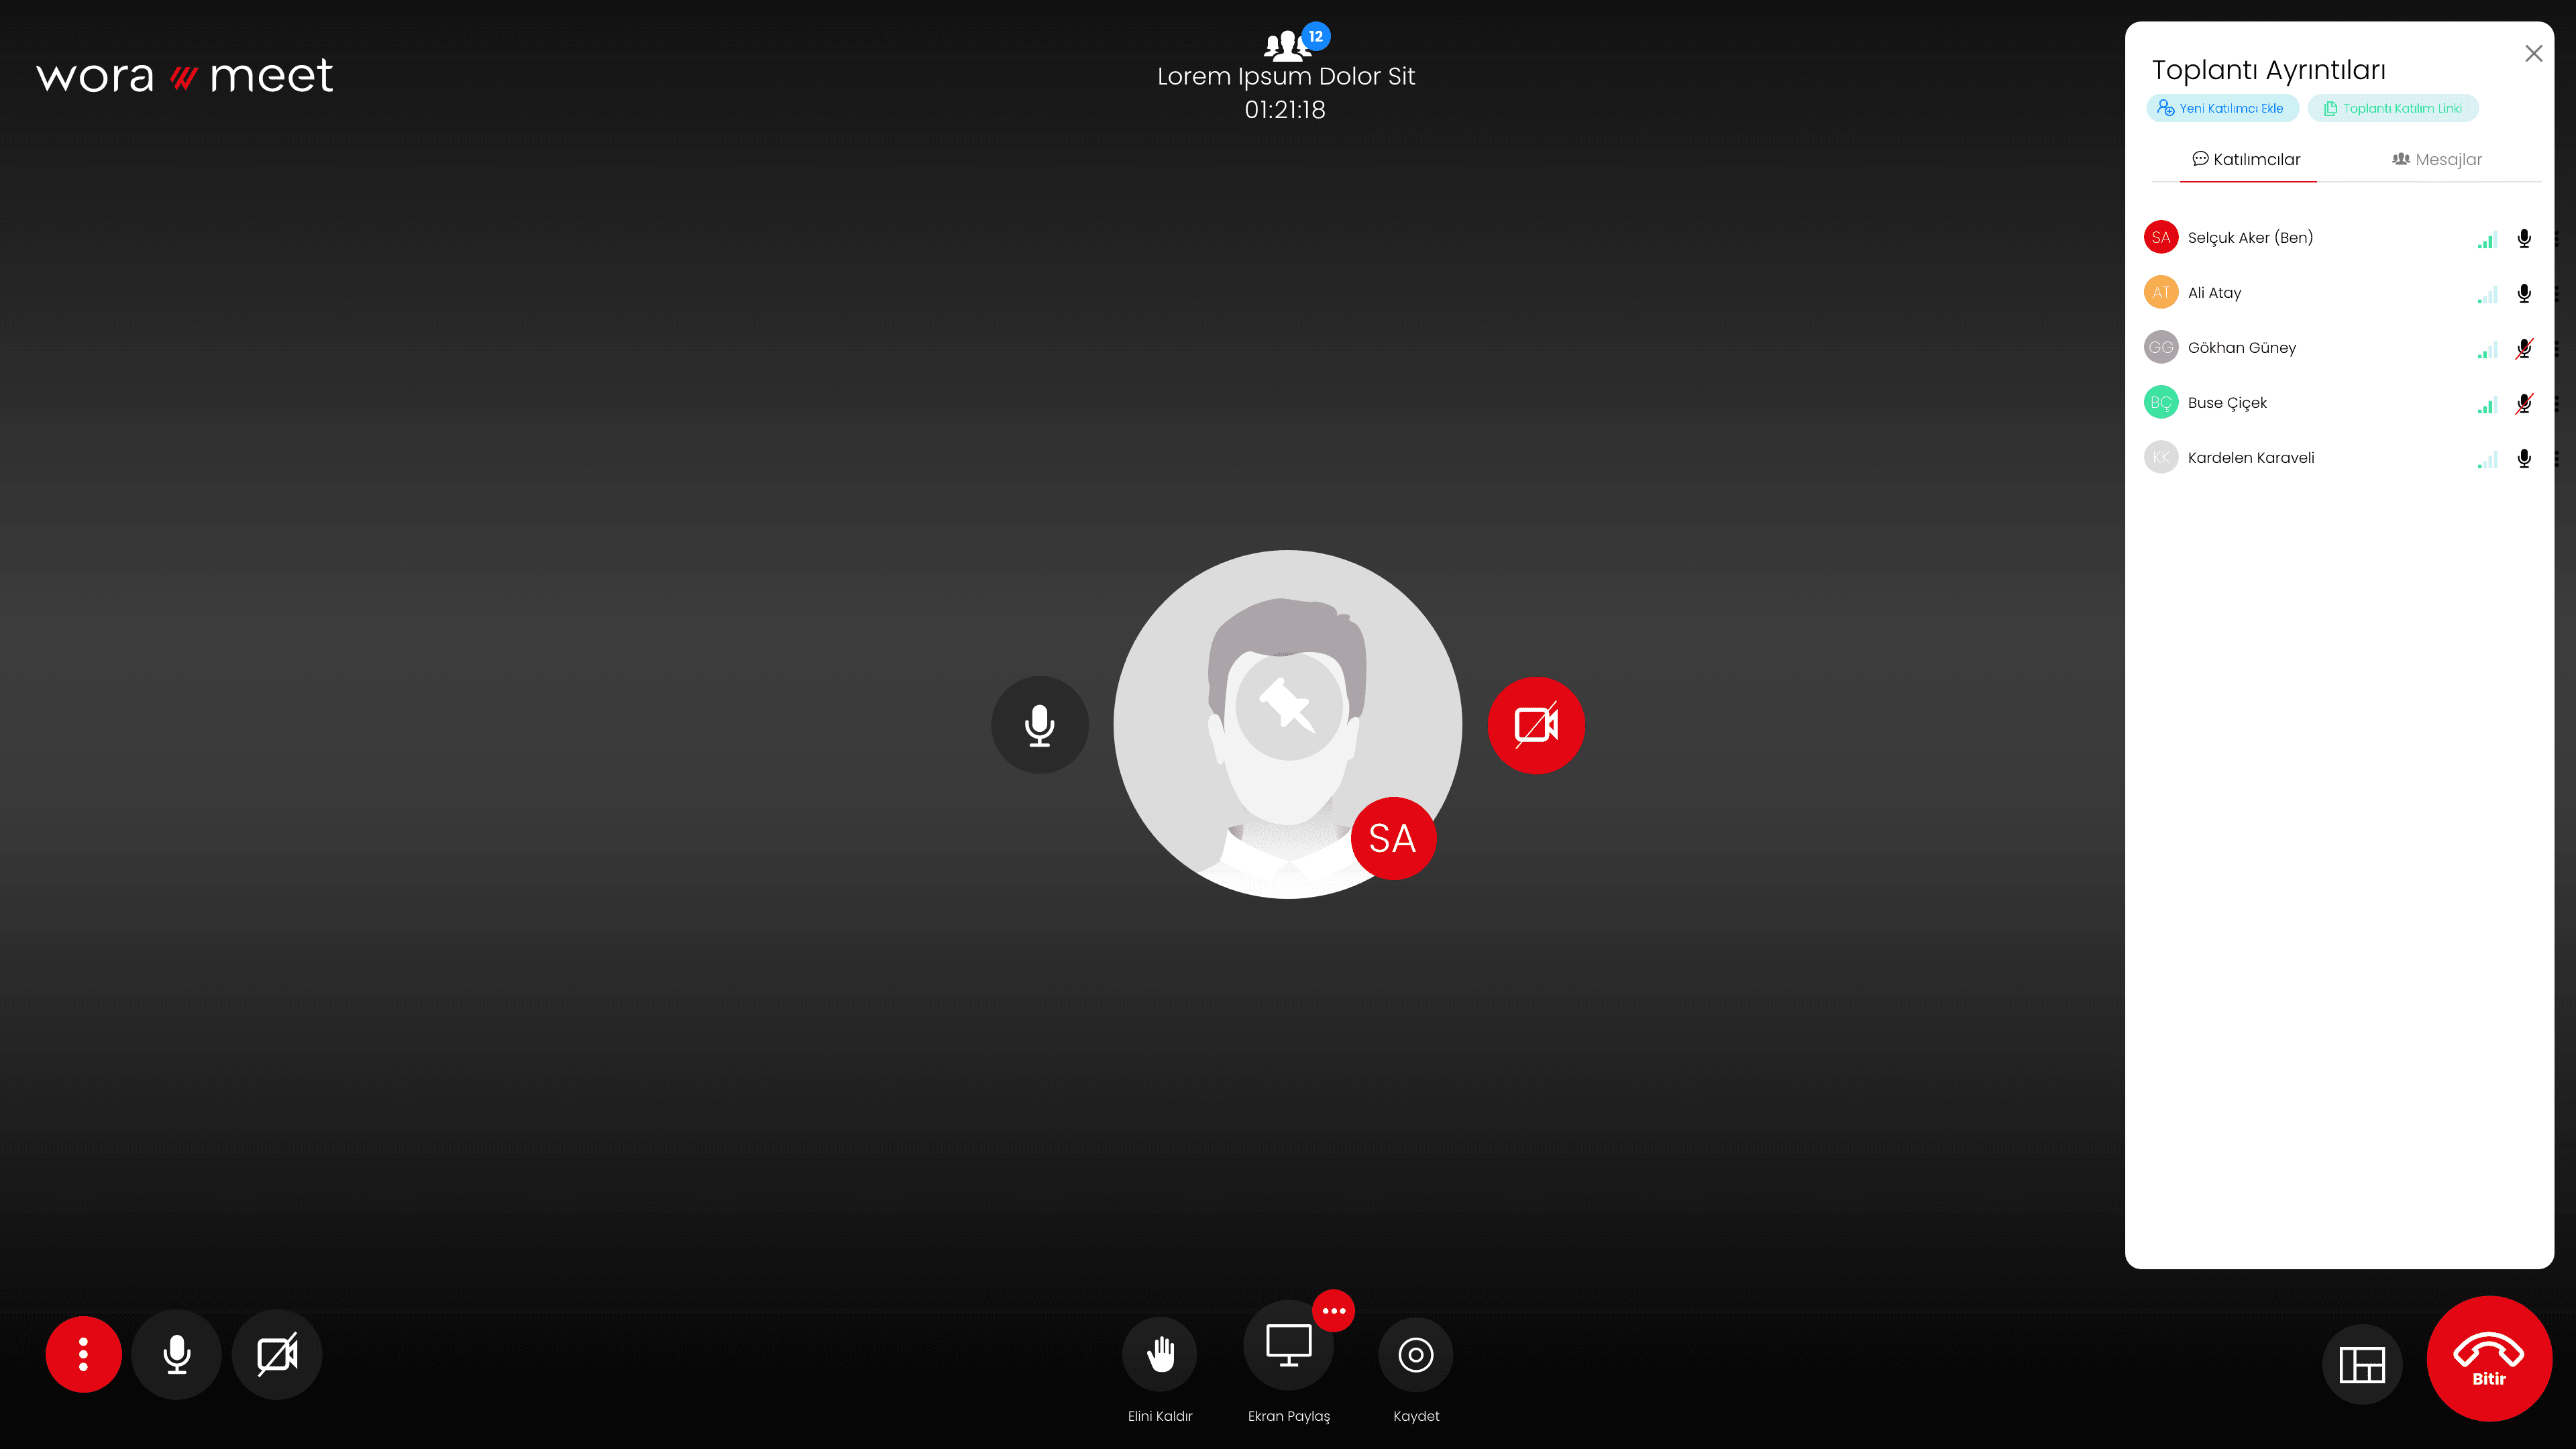Mute Ali Atay's microphone
Viewport: 2576px width, 1449px height.
coord(2524,293)
